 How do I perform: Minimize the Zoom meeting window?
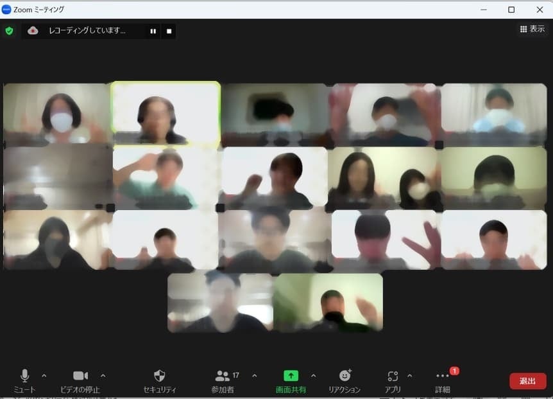(484, 10)
